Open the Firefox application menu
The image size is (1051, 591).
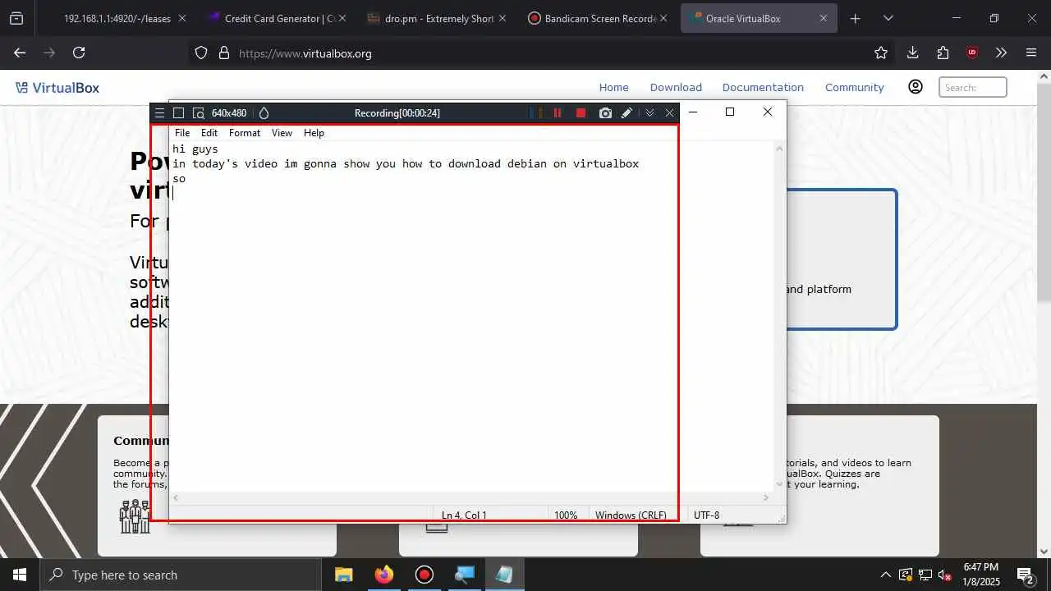(1031, 53)
